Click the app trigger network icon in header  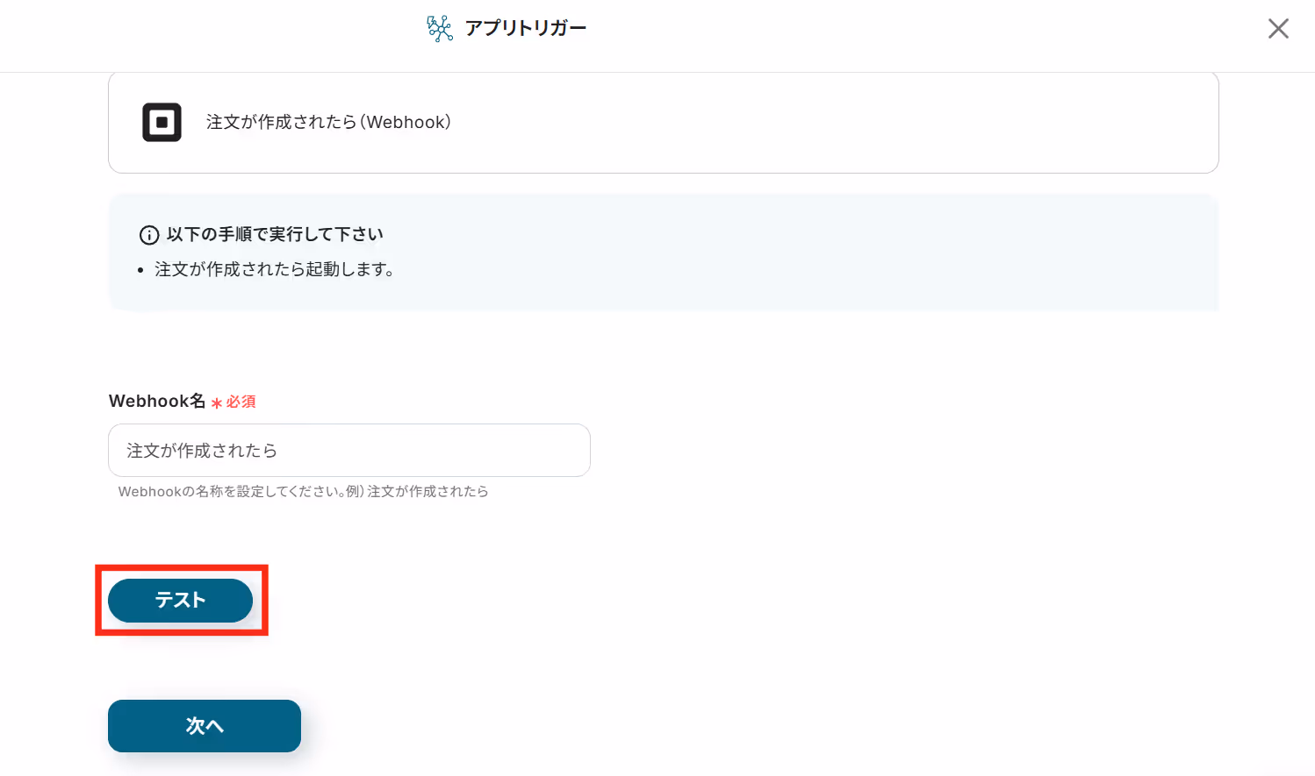[440, 28]
